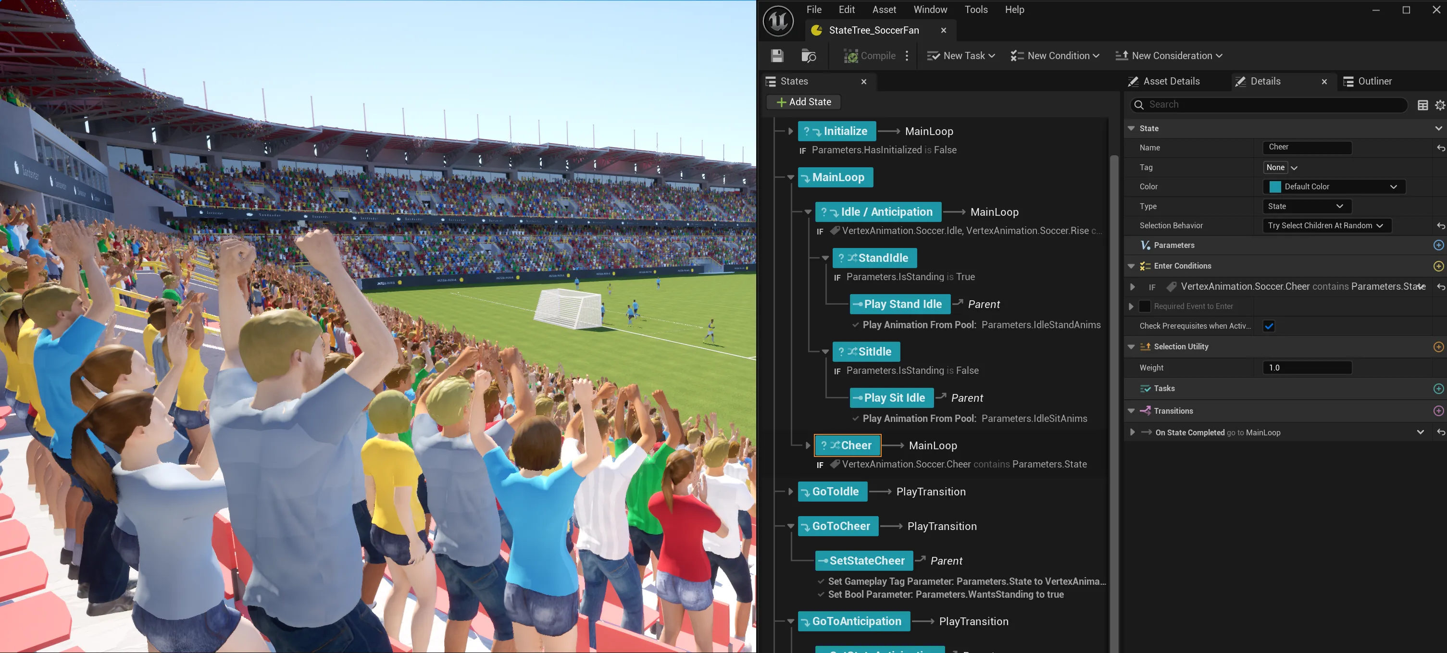The width and height of the screenshot is (1447, 653).
Task: Uncheck Check Prerequisites when Activating
Action: pos(1268,326)
